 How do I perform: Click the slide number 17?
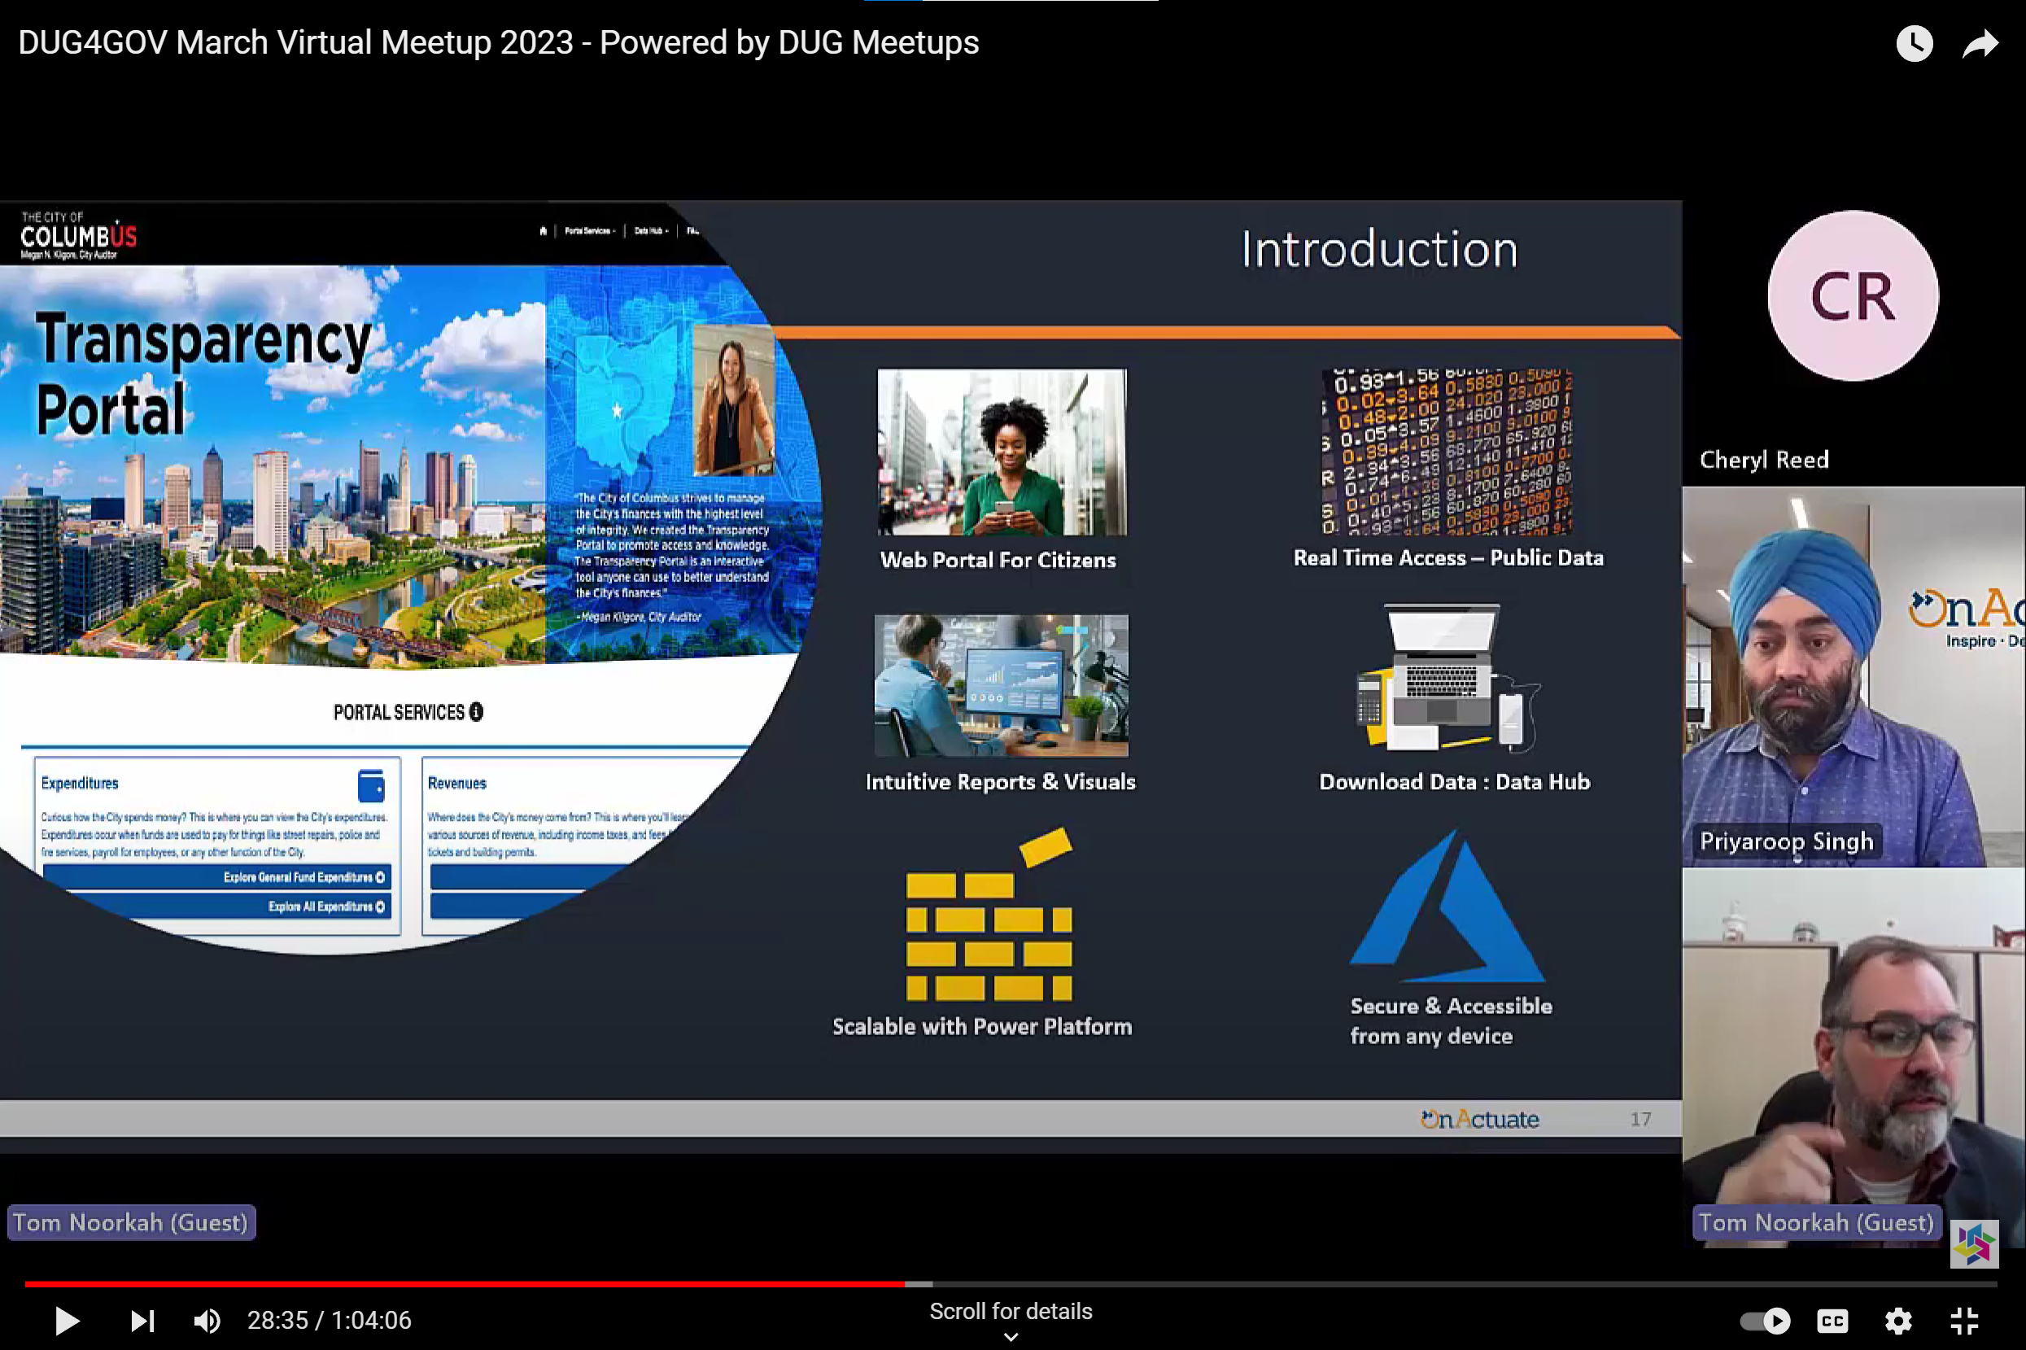1640,1118
